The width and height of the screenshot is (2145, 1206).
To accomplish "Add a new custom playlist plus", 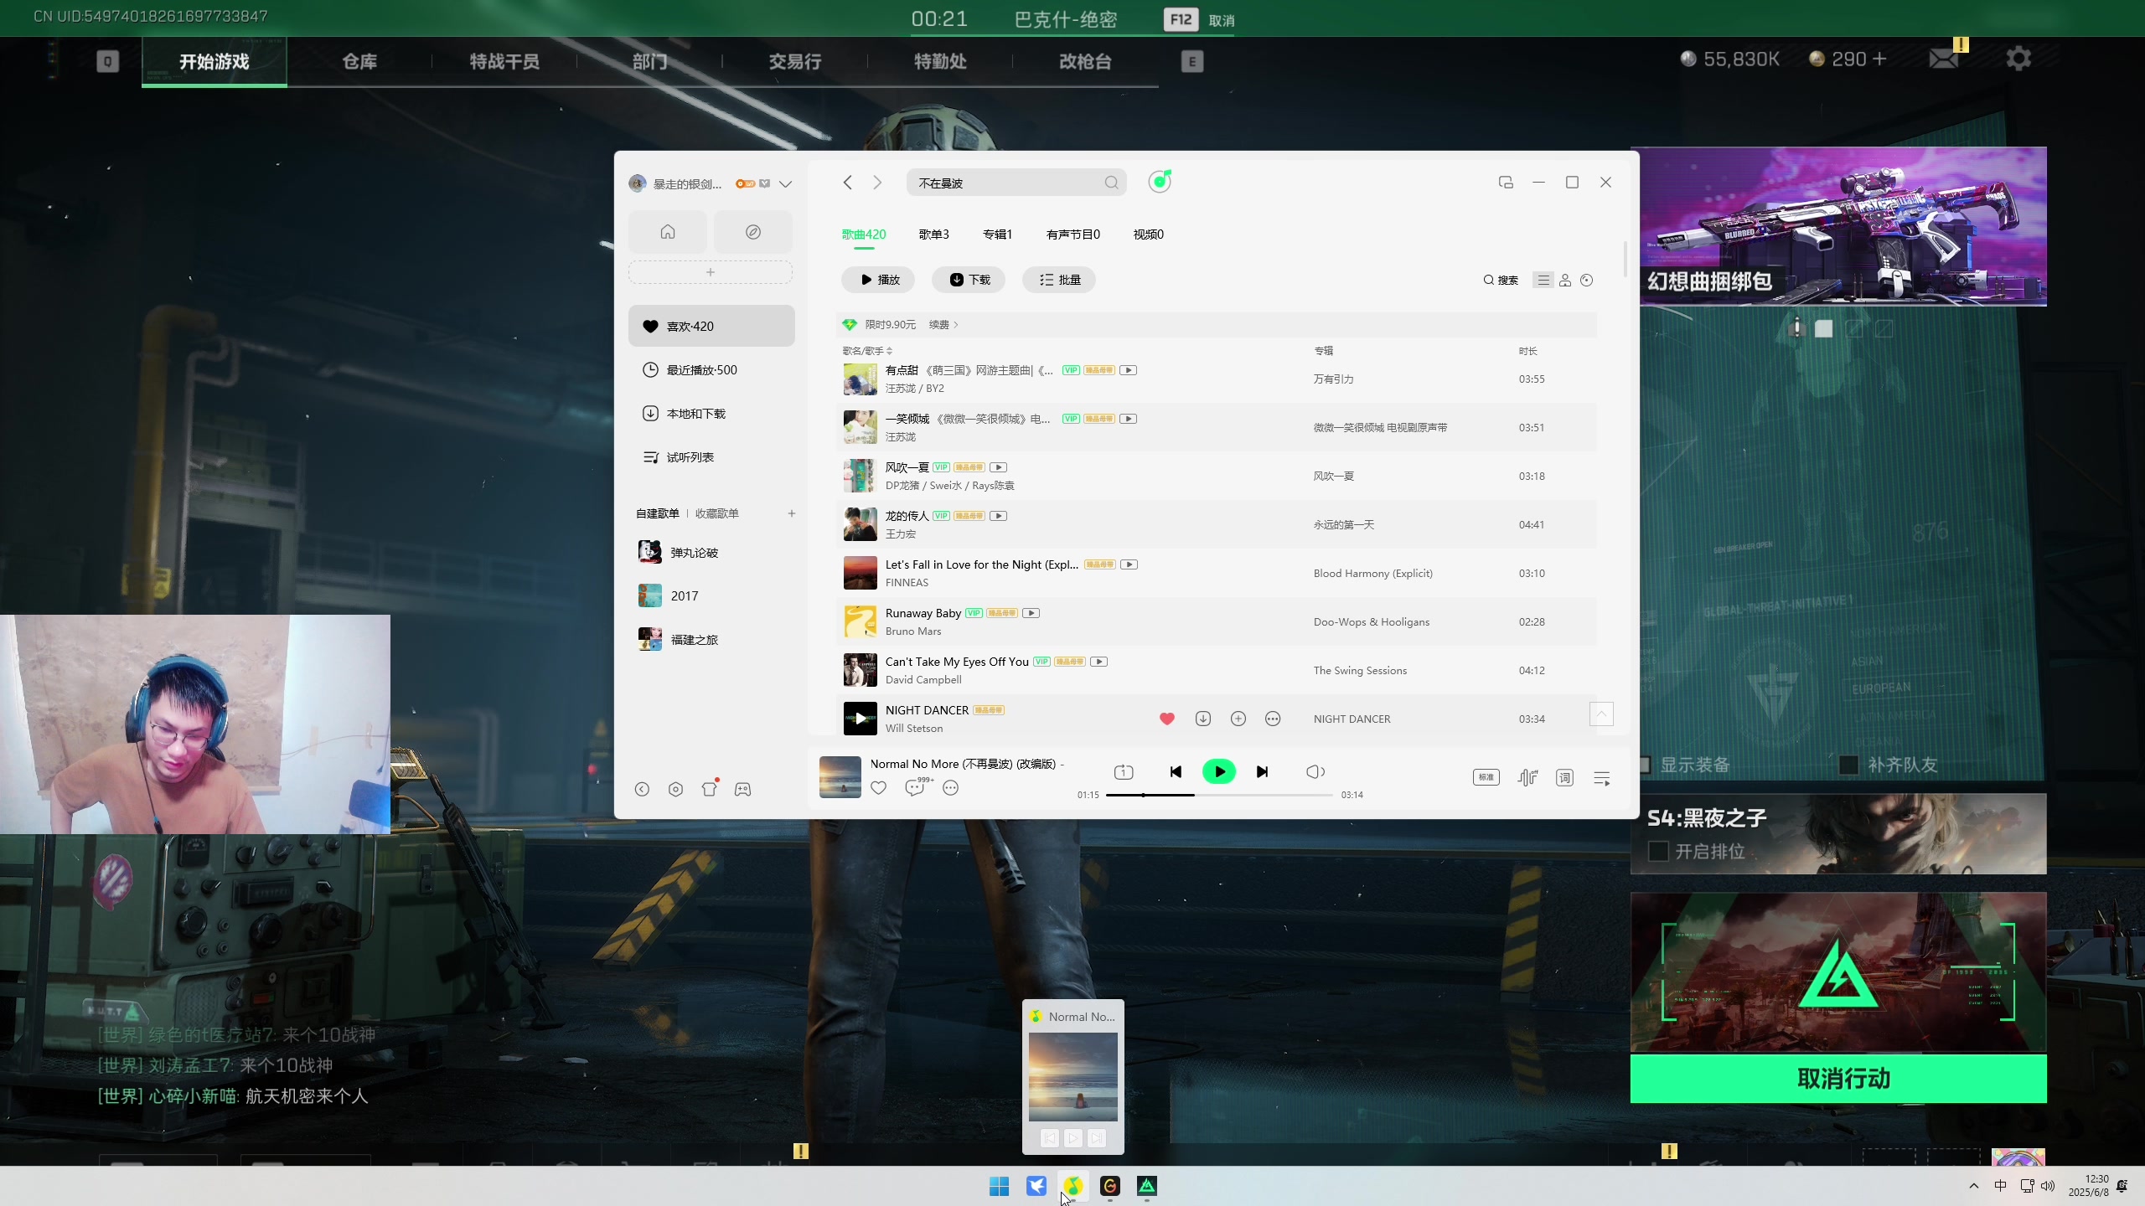I will pos(792,513).
